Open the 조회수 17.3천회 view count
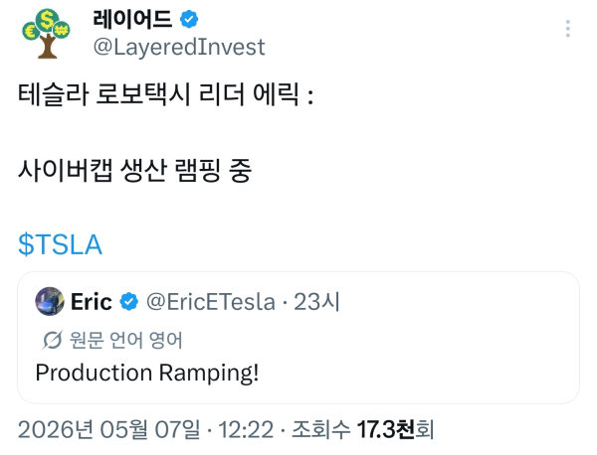This screenshot has height=455, width=597. 363,429
